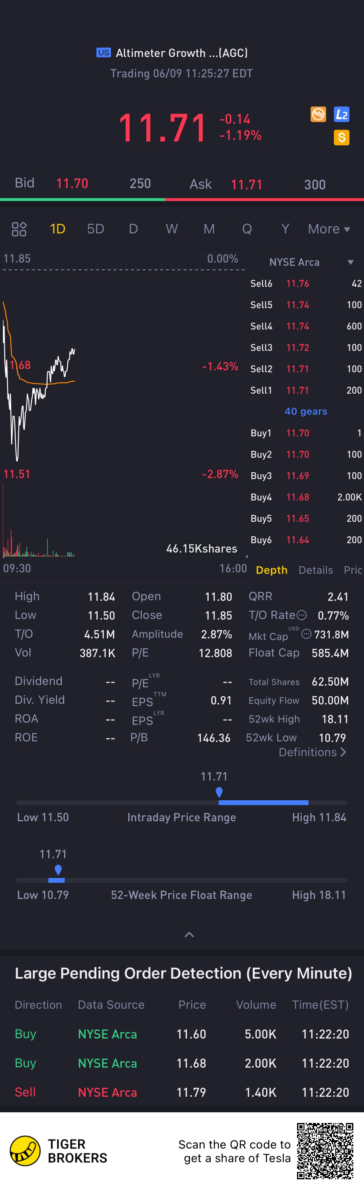This screenshot has width=364, height=1190.
Task: Tap the info icon beside Mkt Cap
Action: coord(306,634)
